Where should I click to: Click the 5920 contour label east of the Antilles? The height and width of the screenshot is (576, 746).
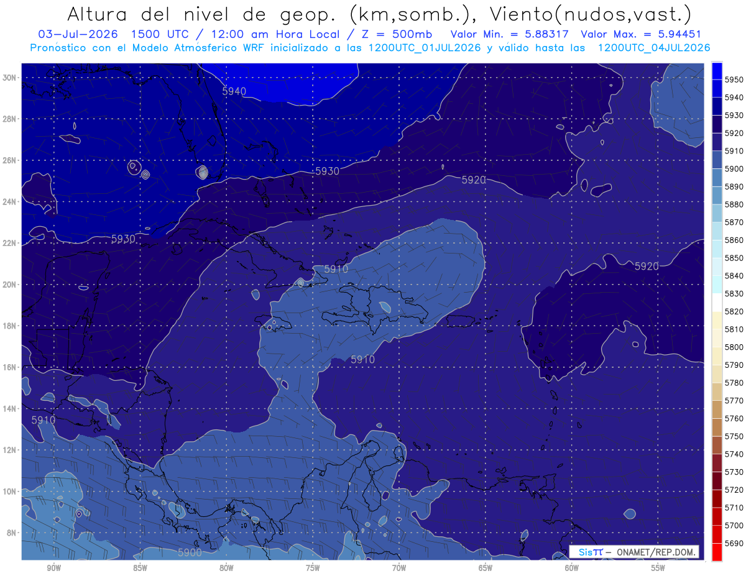(x=647, y=266)
